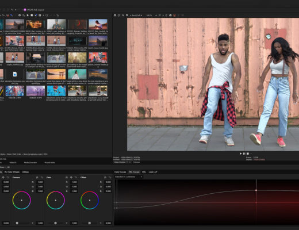The height and width of the screenshot is (230, 299).
Task: Click the Gain luminance slider handle
Action: coord(55,223)
